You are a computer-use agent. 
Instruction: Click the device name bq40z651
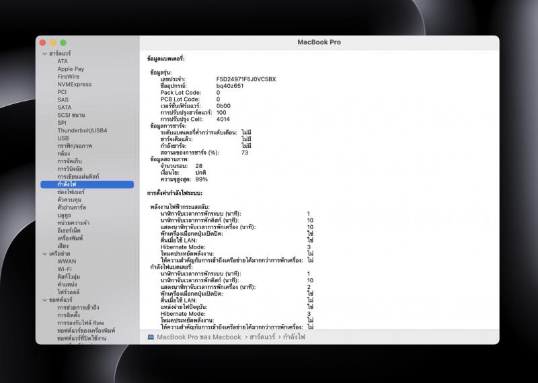(230, 86)
